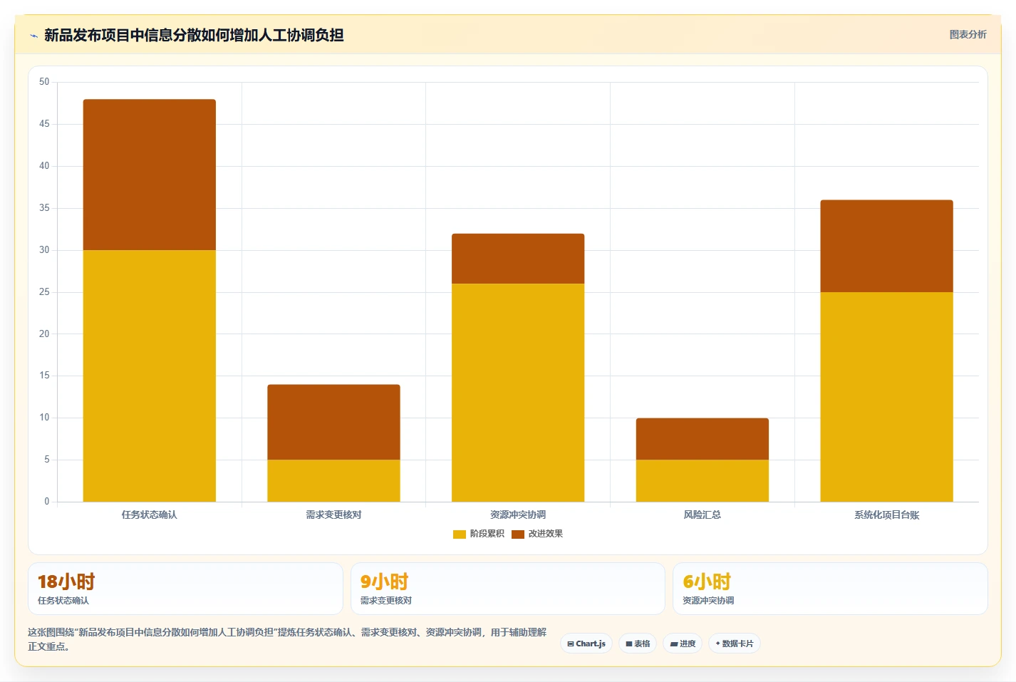Screen dimensions: 1016x682
Task: Click the brown bar segment for 需求变更核对
Action: [x=333, y=422]
